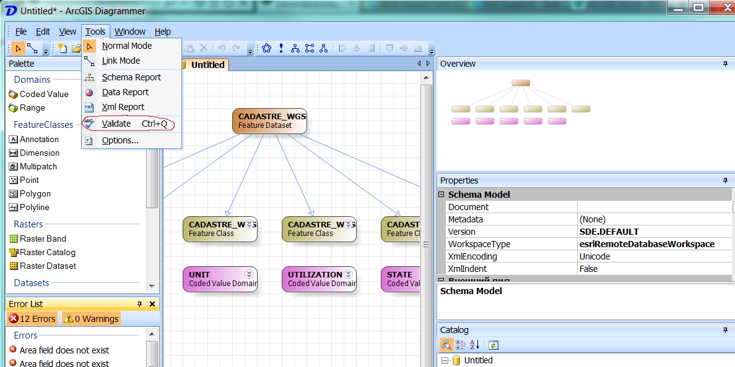Click the Version property value SDE.DEFAULT
Viewport: 735px width, 367px height.
(x=654, y=232)
